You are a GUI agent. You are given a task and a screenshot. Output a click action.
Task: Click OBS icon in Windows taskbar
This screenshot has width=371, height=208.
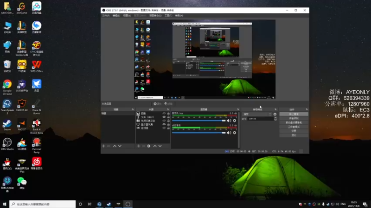coord(128,204)
